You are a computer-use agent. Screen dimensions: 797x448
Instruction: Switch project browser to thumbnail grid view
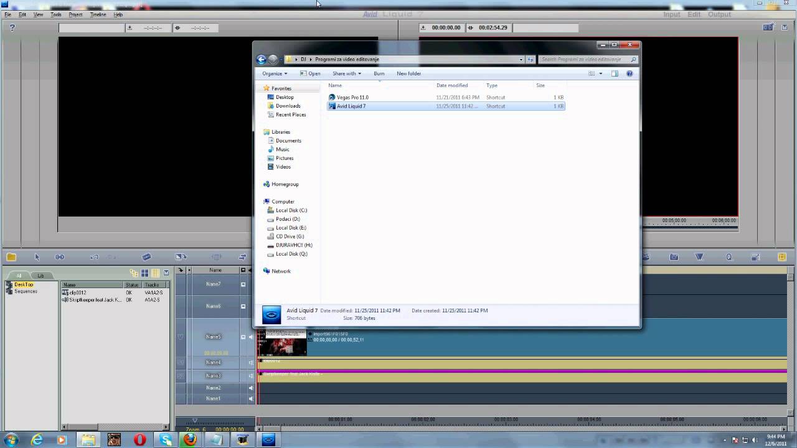coord(144,273)
